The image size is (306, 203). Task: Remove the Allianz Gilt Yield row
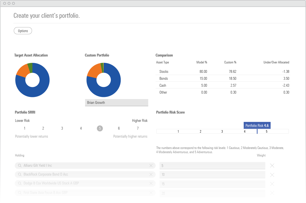(x=272, y=166)
